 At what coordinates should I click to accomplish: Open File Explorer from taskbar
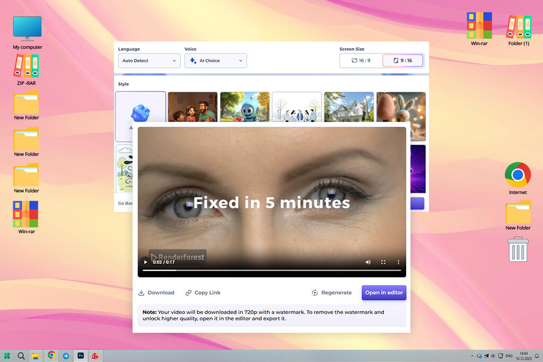coord(35,356)
